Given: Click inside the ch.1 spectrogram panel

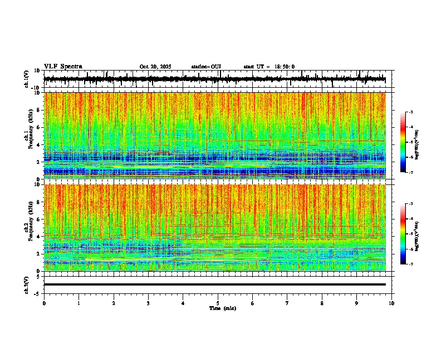Looking at the screenshot, I should click(215, 136).
